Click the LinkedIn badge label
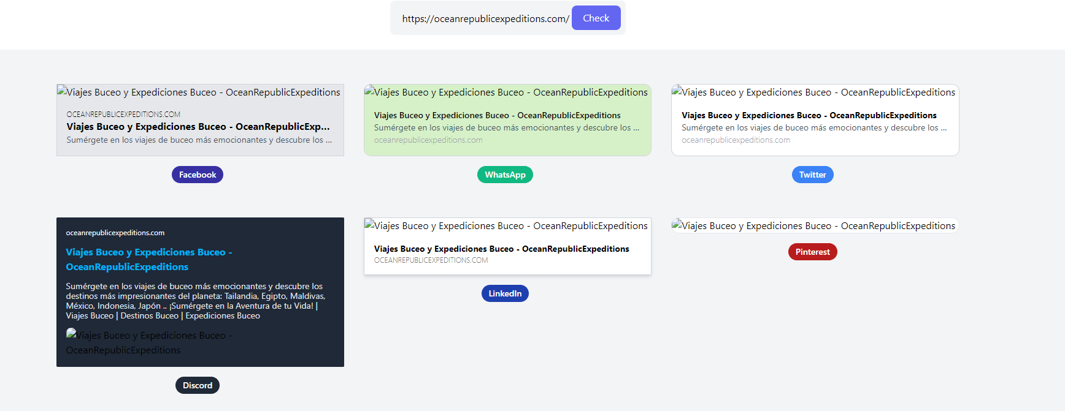 (x=505, y=293)
